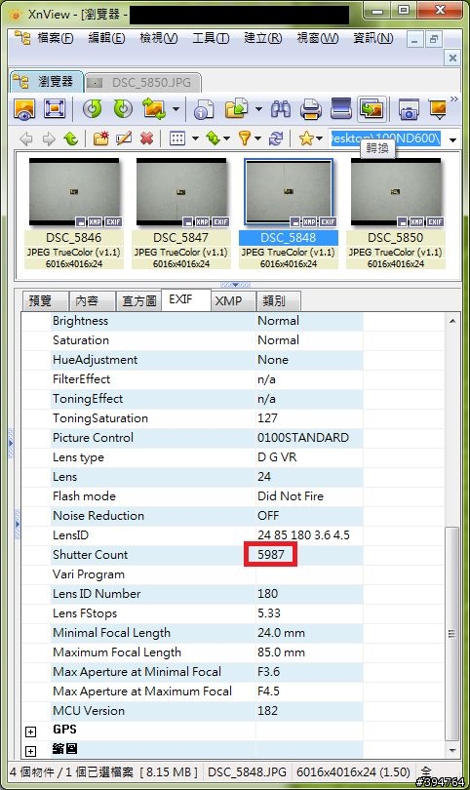Viewport: 470px width, 790px height.
Task: Switch to the XMP panel tab
Action: (233, 300)
